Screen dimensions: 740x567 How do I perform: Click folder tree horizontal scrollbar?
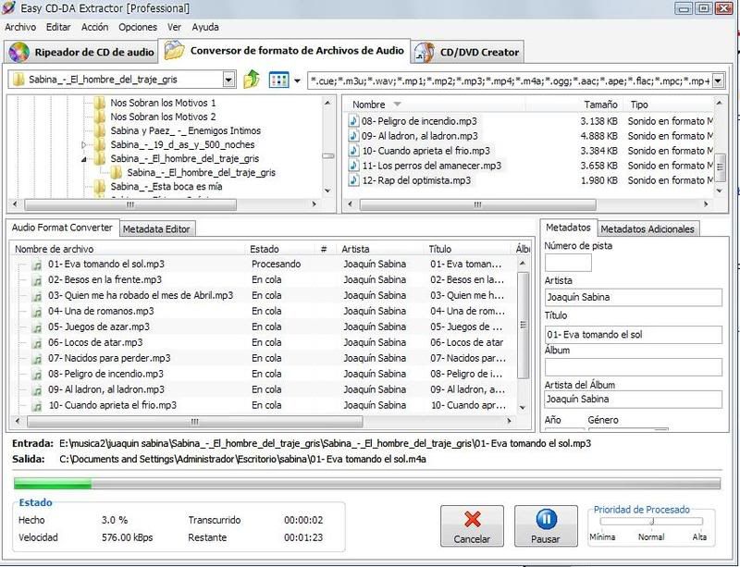[130, 204]
